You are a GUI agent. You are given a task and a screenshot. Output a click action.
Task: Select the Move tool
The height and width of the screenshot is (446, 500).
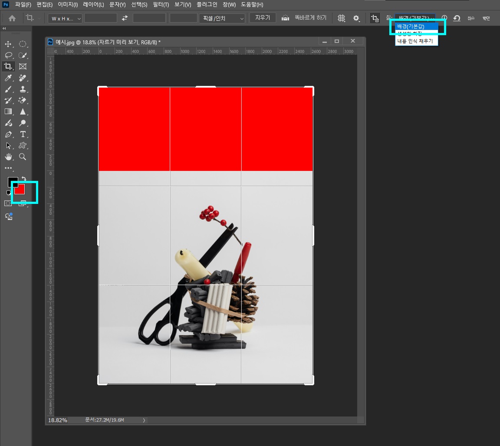8,44
